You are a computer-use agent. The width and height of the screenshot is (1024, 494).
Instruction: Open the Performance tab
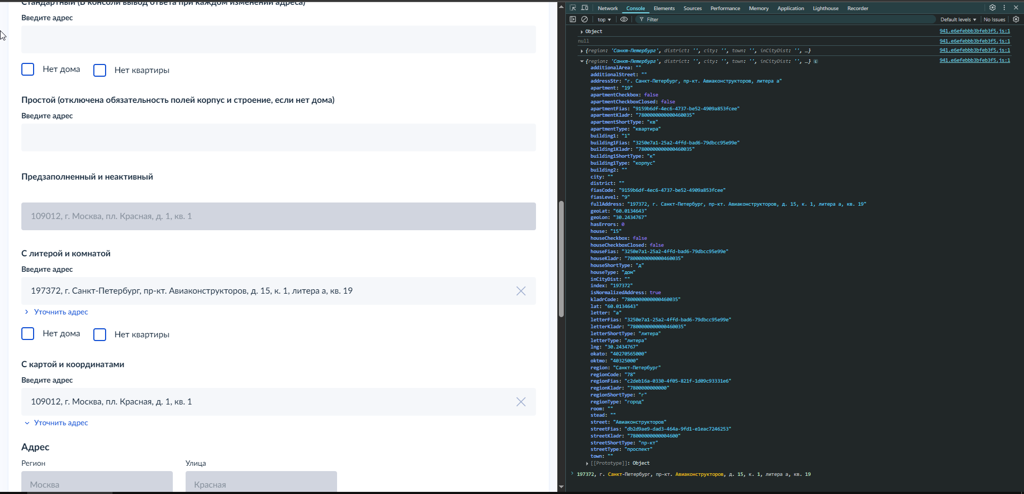coord(725,8)
